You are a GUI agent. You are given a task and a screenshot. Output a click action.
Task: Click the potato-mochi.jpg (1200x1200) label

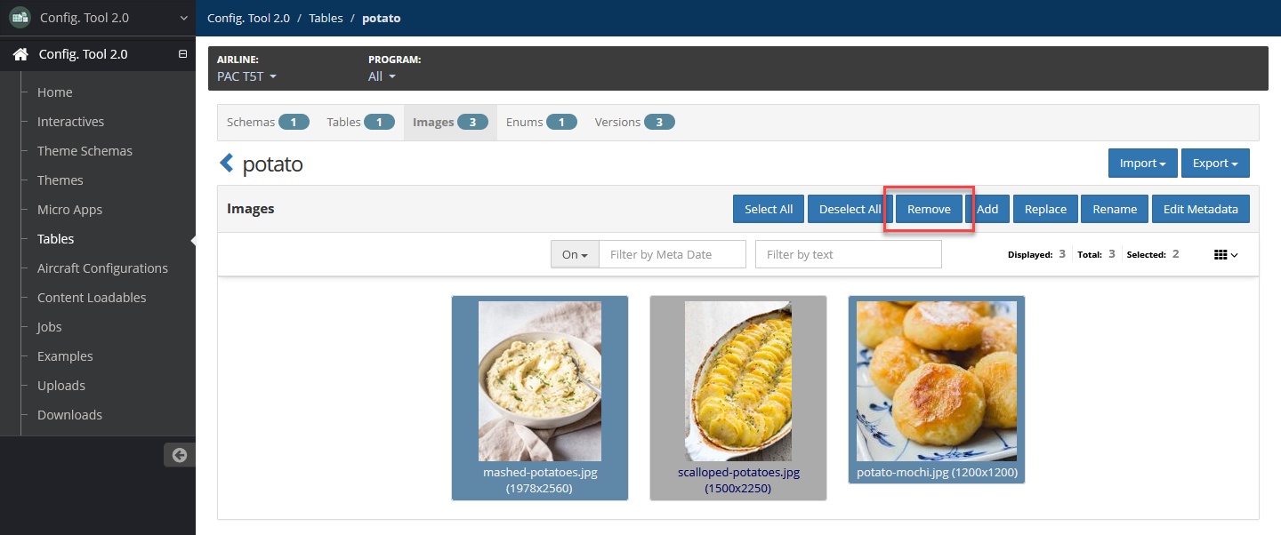pos(937,473)
